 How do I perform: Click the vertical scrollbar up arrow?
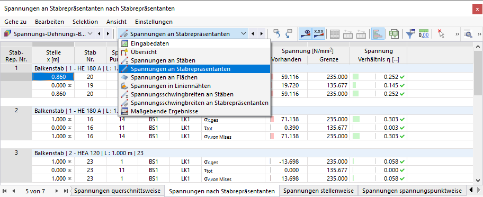coord(478,47)
